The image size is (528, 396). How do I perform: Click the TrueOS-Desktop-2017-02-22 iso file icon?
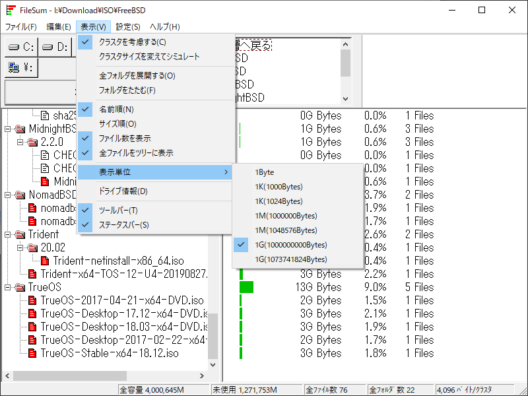(x=32, y=340)
